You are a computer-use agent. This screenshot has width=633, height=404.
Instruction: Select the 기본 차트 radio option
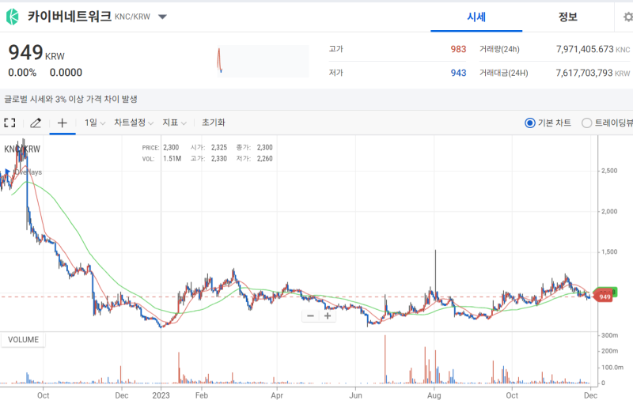548,123
